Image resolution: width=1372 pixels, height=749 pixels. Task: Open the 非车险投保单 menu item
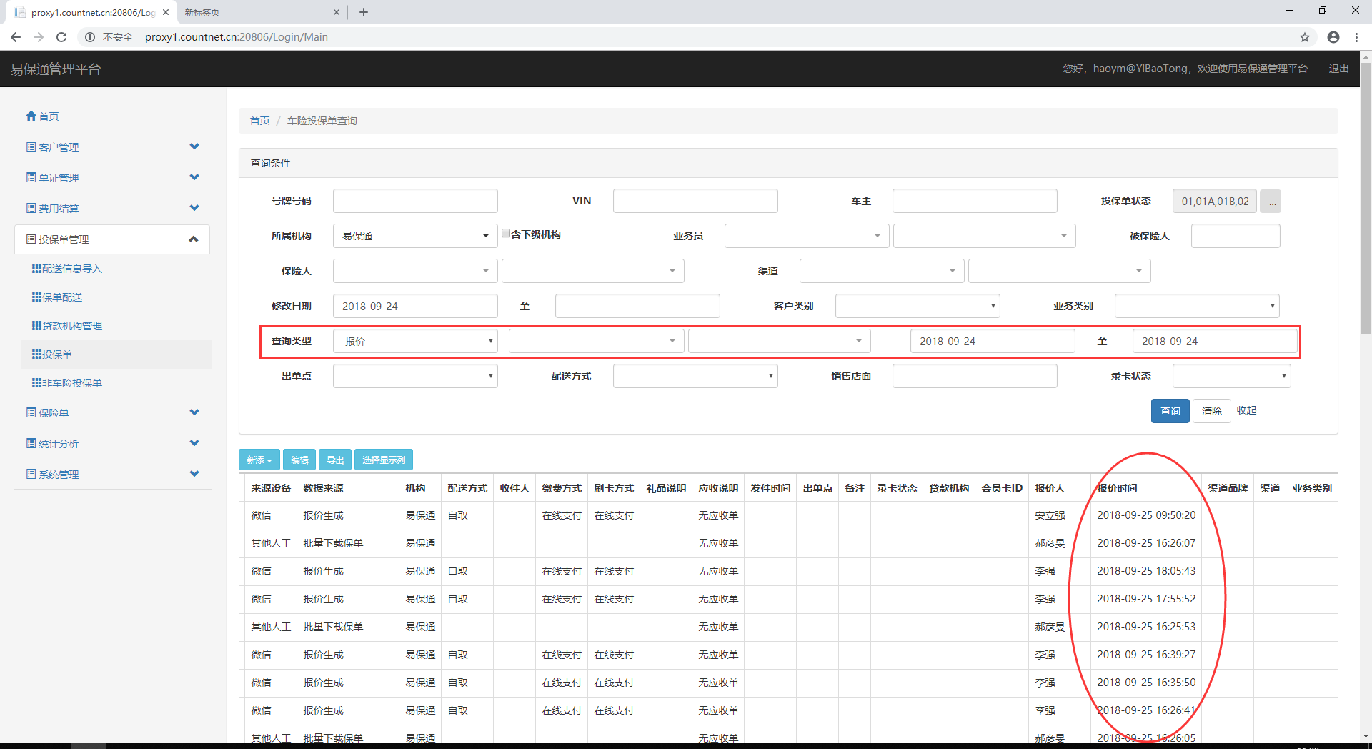[71, 383]
